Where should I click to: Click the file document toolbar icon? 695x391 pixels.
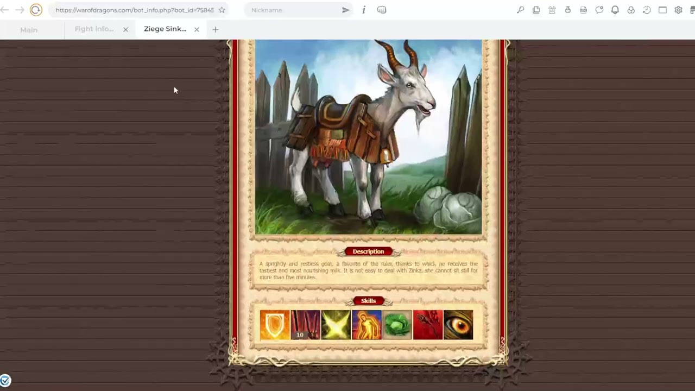click(x=584, y=10)
